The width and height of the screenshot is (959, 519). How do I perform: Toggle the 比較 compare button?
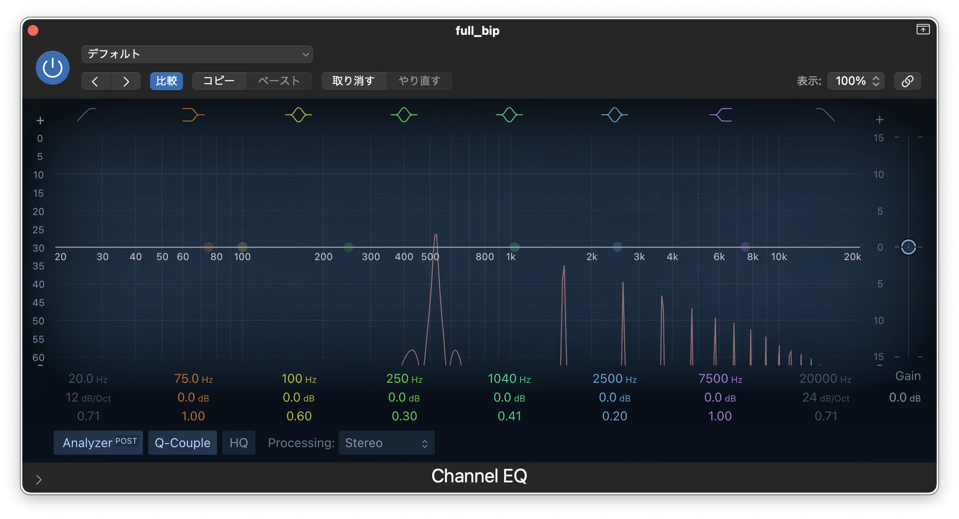coord(167,81)
